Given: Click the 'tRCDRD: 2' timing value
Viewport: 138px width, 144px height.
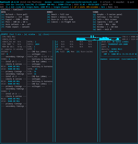Looking at the screenshot, I should coord(6,52).
